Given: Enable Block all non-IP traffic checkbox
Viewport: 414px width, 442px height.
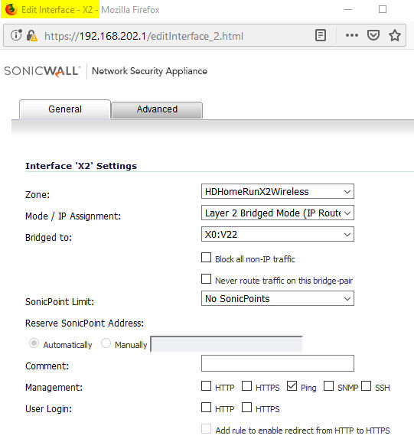Looking at the screenshot, I should (206, 258).
